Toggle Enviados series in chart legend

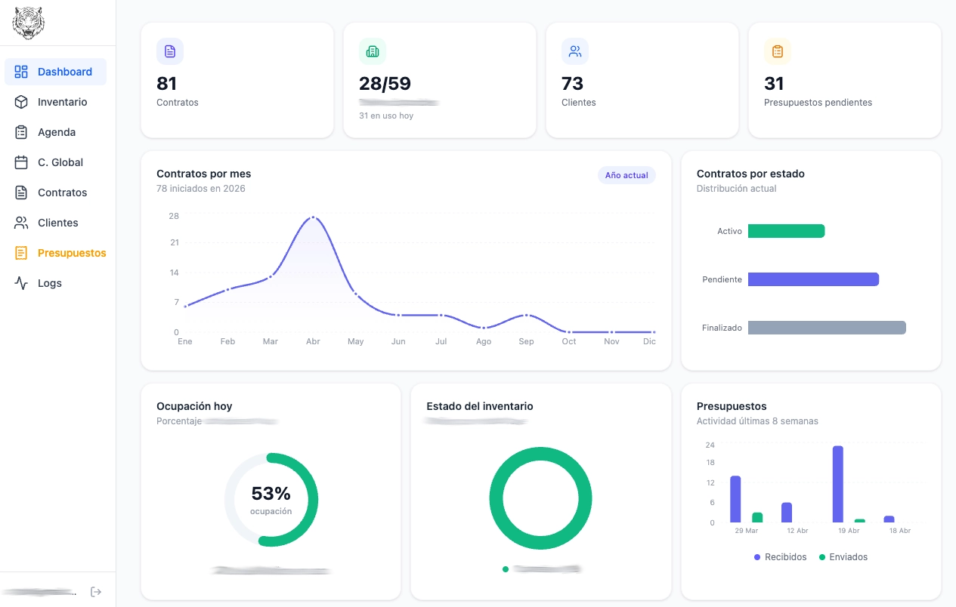point(843,557)
